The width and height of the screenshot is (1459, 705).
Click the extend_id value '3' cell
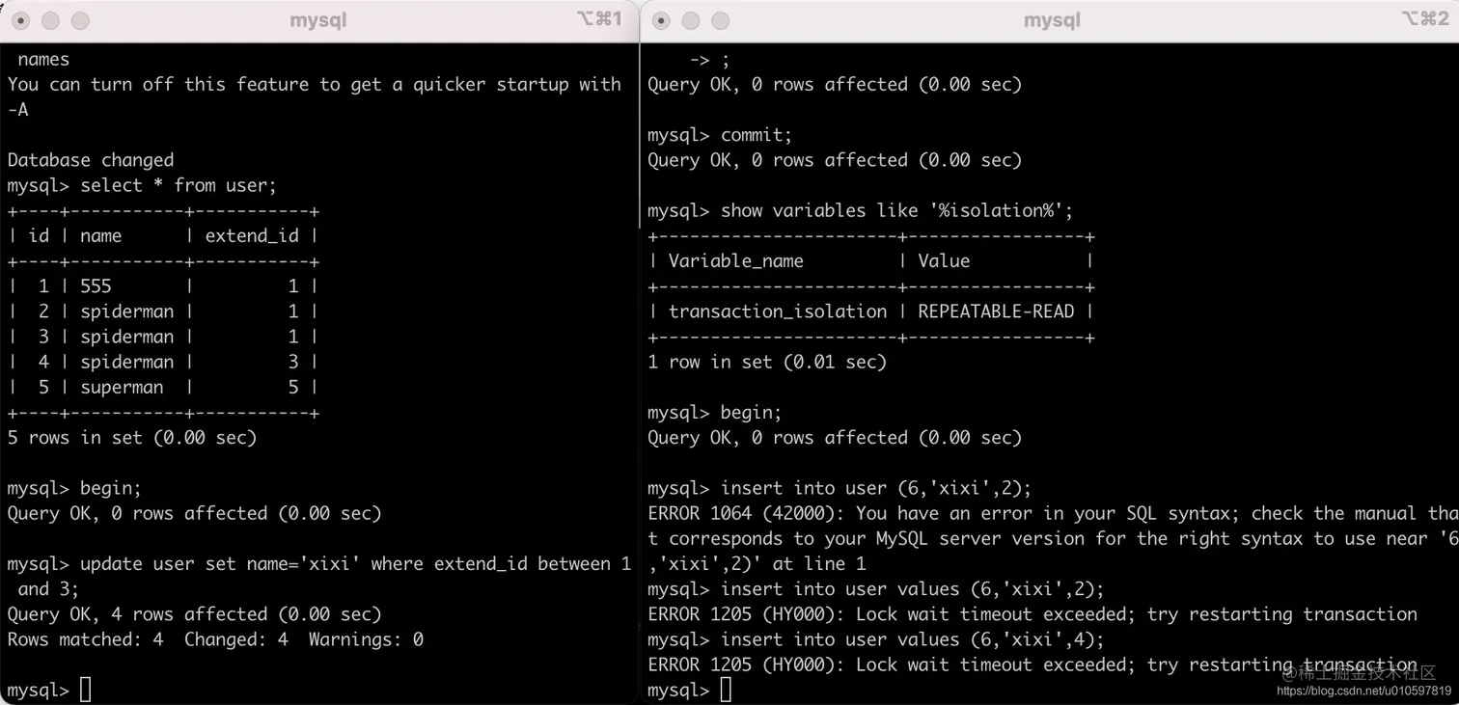(x=293, y=362)
